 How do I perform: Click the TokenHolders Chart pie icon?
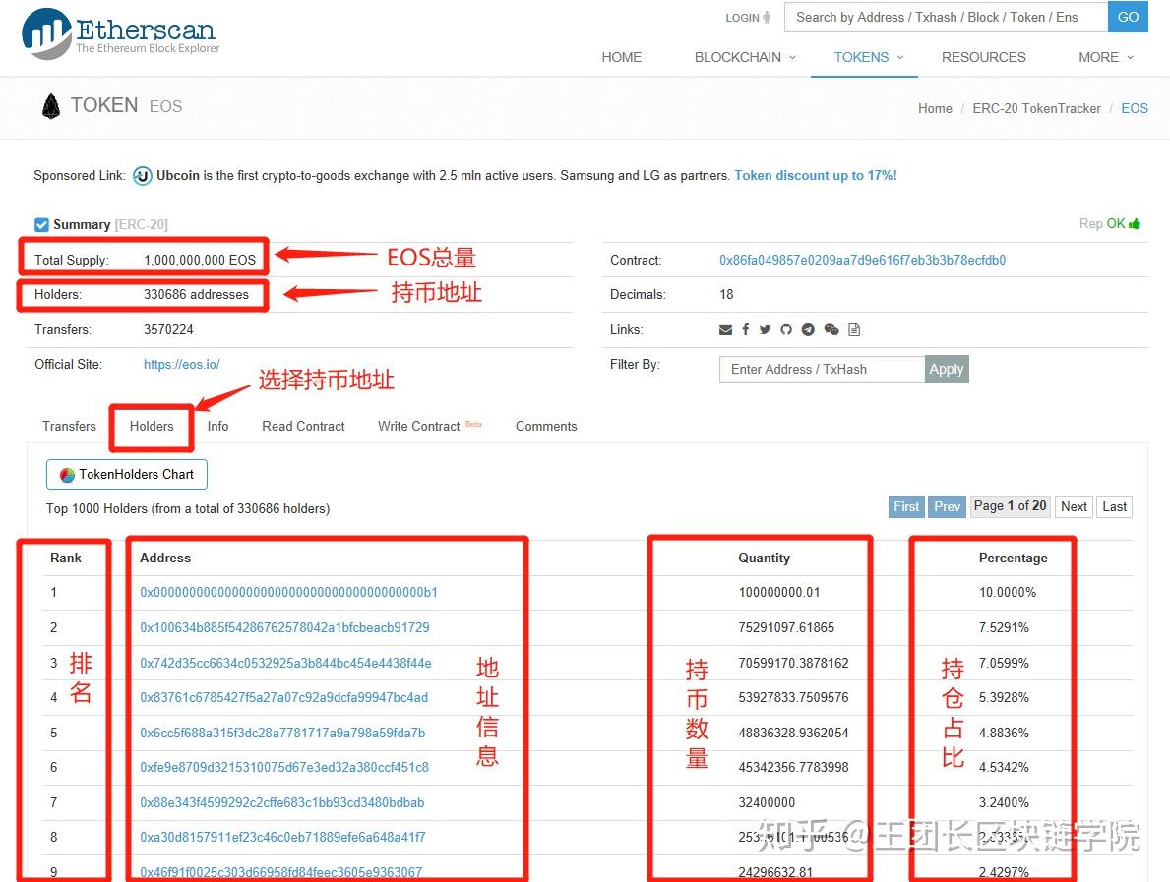click(67, 475)
